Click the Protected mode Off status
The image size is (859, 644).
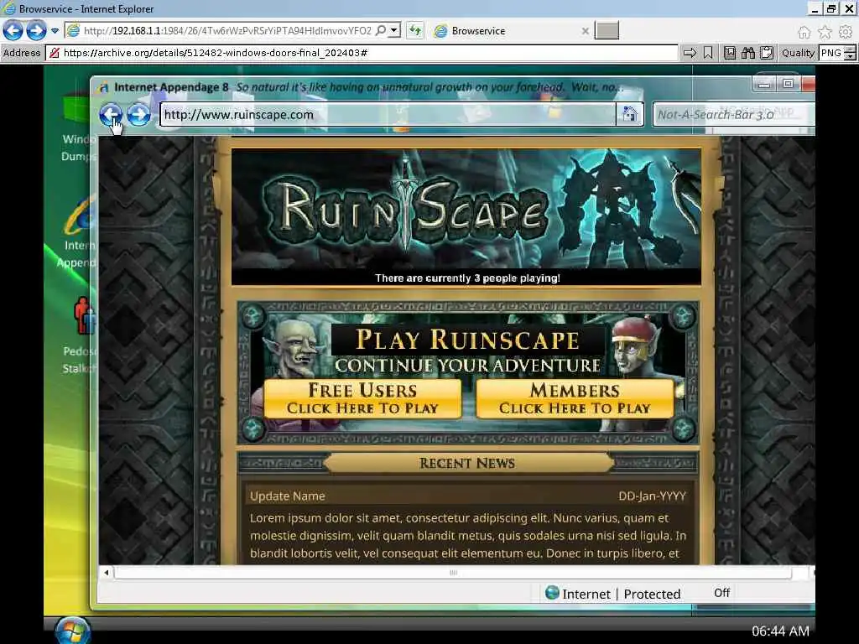[x=721, y=593]
